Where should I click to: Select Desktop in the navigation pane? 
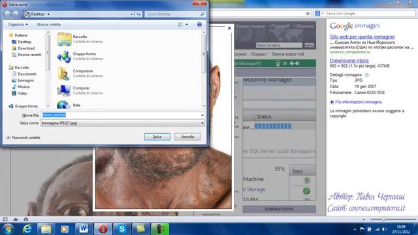(22, 42)
